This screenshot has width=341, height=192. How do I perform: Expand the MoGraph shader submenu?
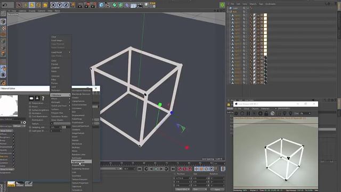click(x=60, y=102)
